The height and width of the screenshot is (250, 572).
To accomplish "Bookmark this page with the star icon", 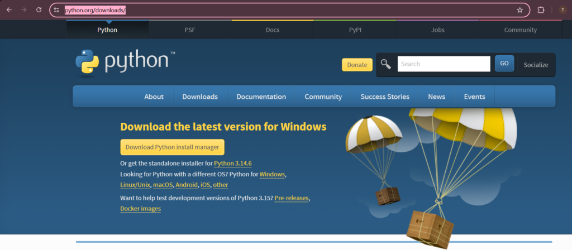I will point(520,10).
